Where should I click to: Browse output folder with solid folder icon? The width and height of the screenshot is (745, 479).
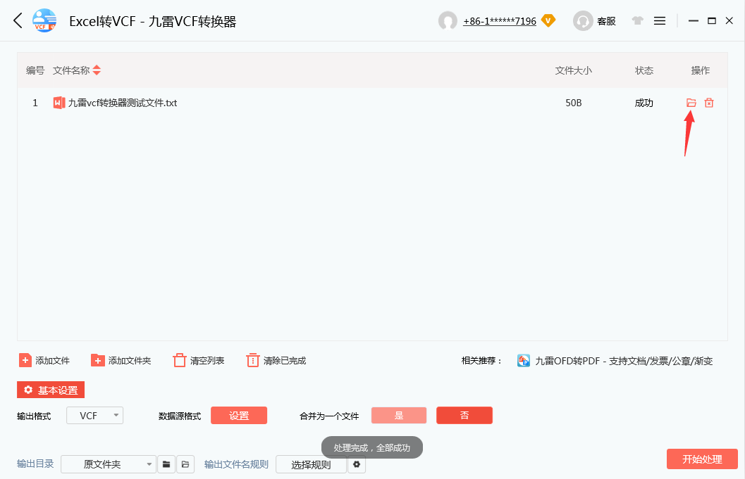[x=166, y=464]
